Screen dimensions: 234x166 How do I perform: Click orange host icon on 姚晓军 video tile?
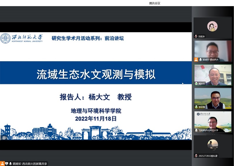tap(196, 59)
